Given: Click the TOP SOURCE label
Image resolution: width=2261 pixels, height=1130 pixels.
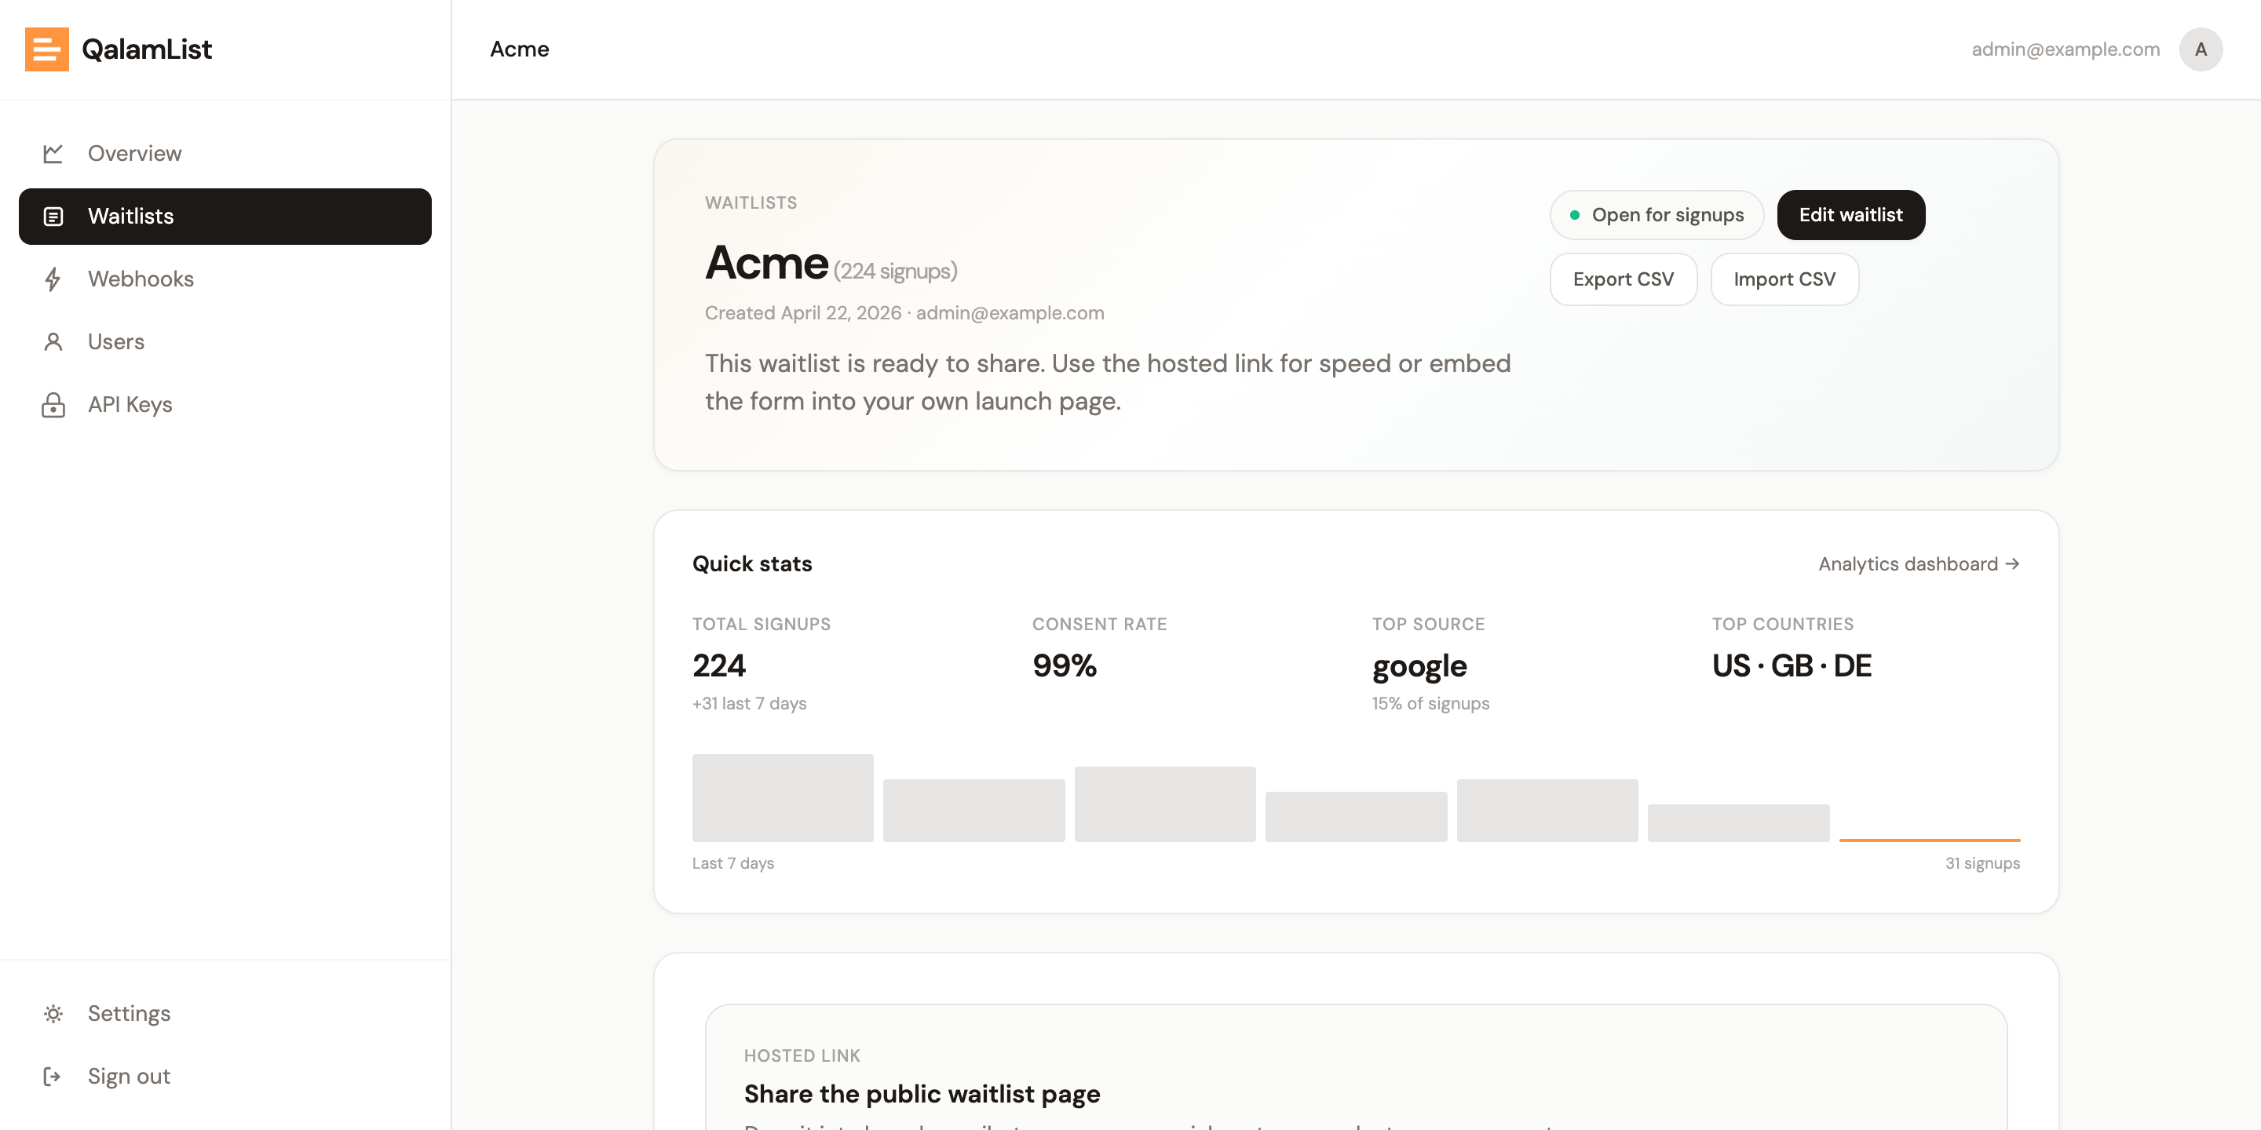Looking at the screenshot, I should [1428, 624].
